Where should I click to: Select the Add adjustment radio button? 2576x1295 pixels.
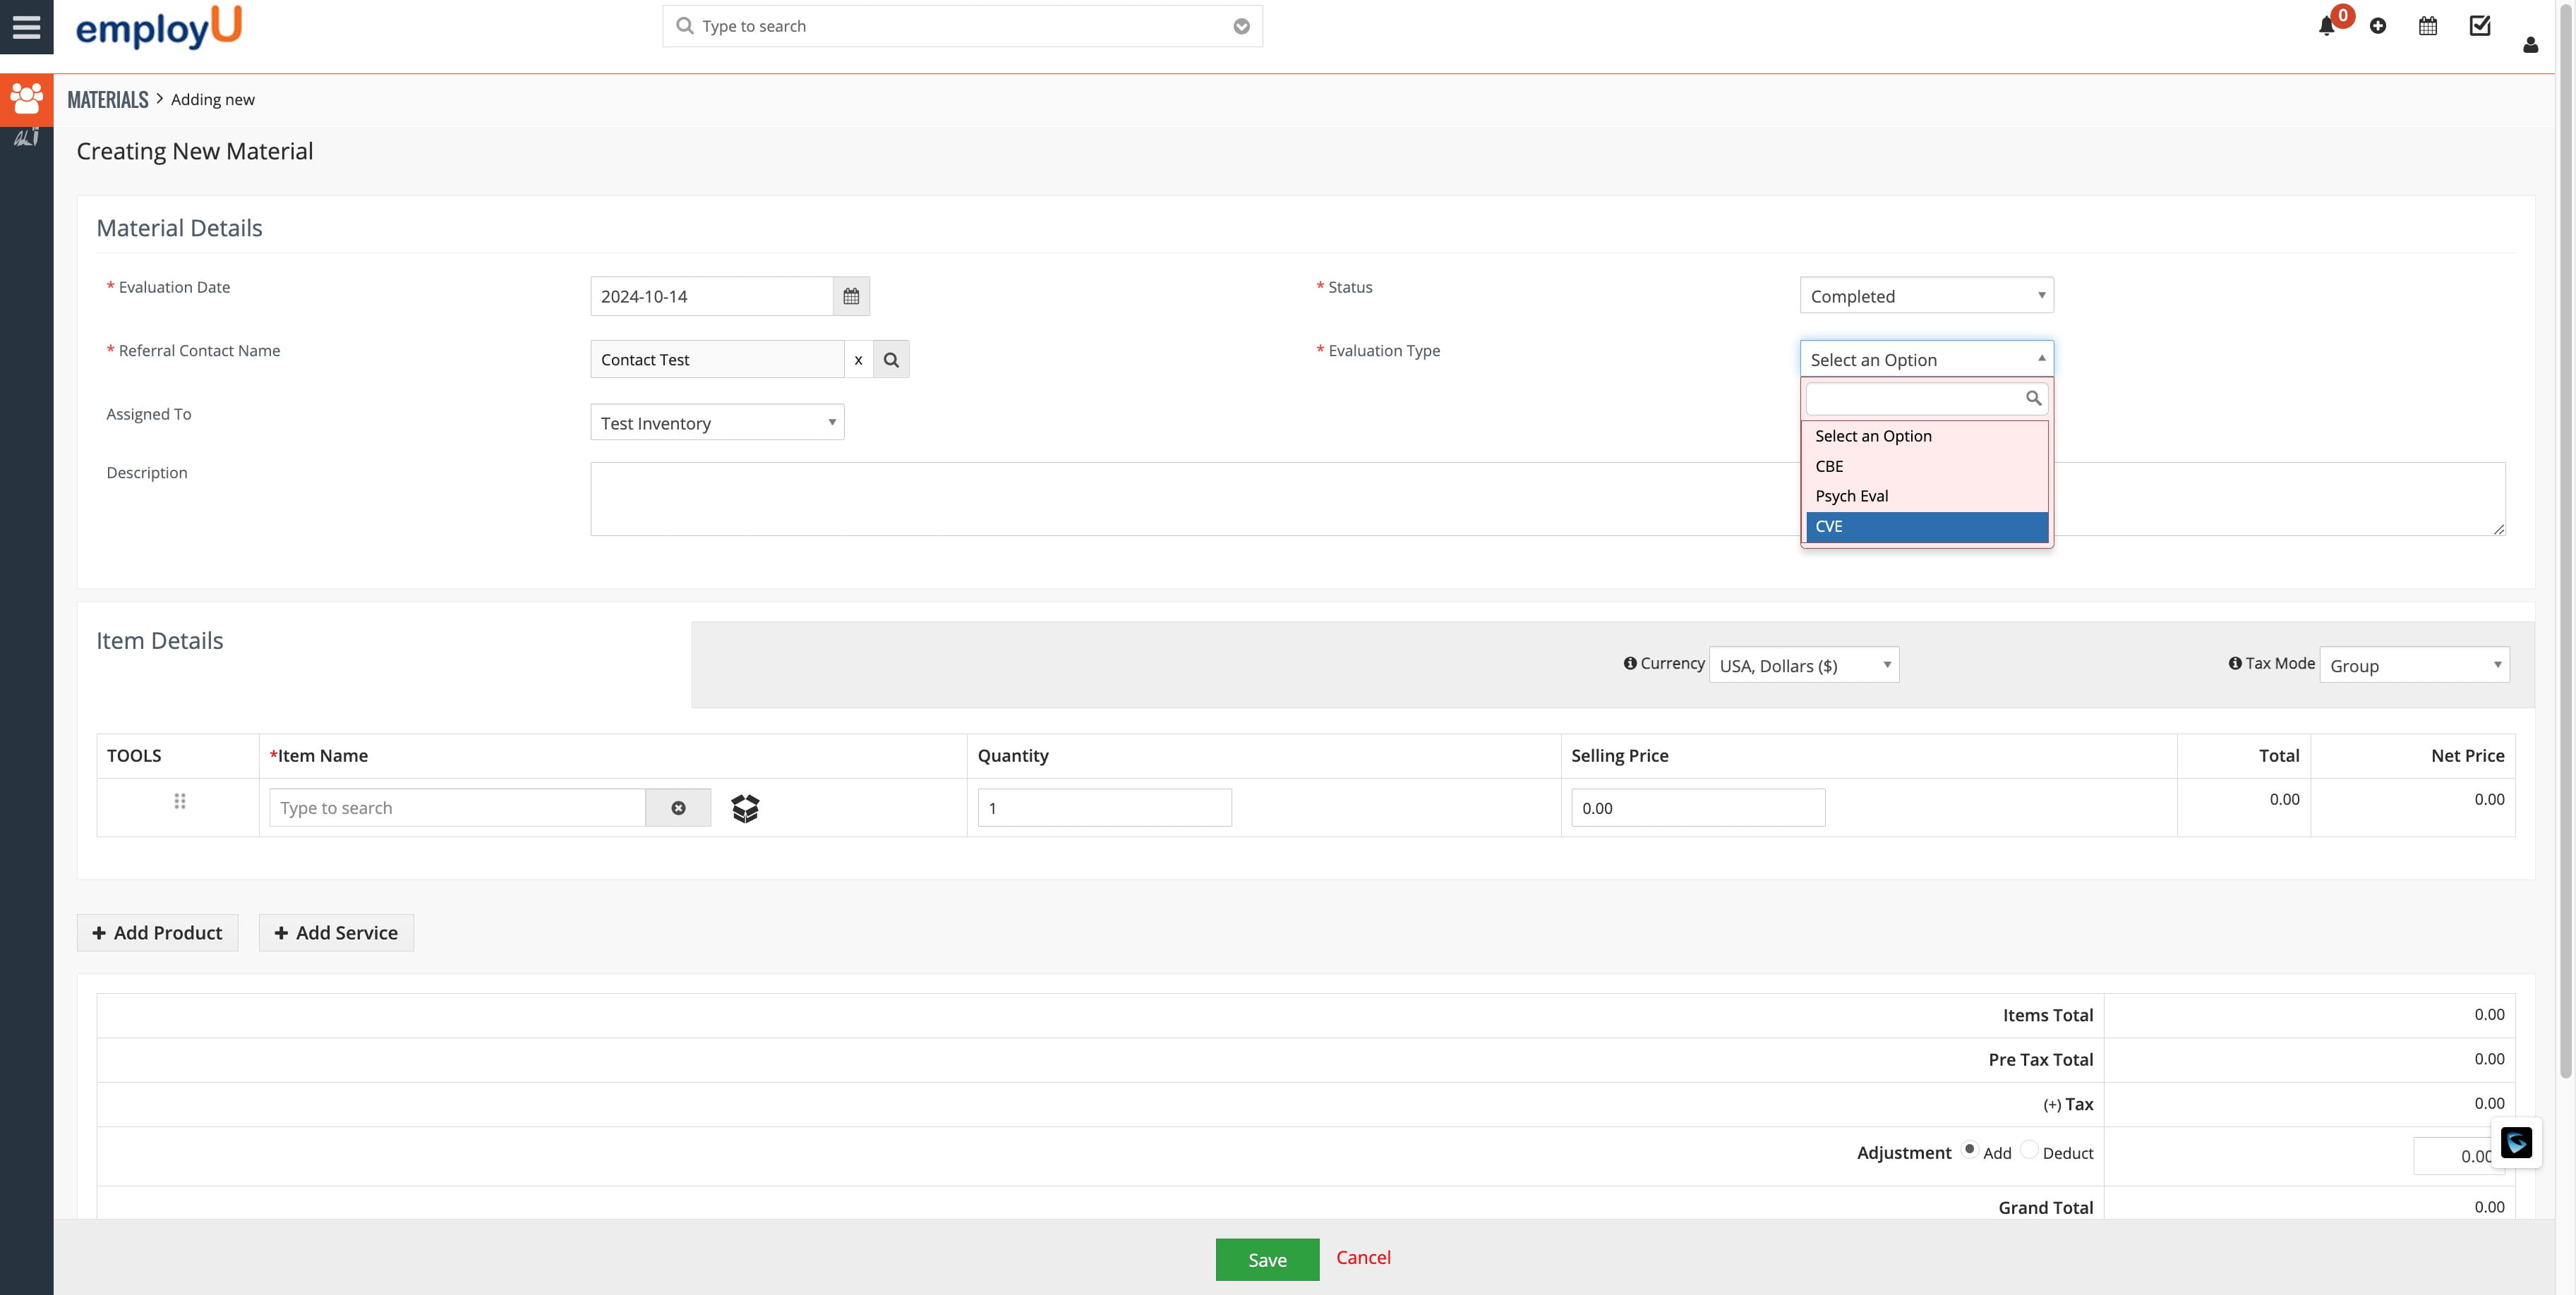tap(1969, 1150)
